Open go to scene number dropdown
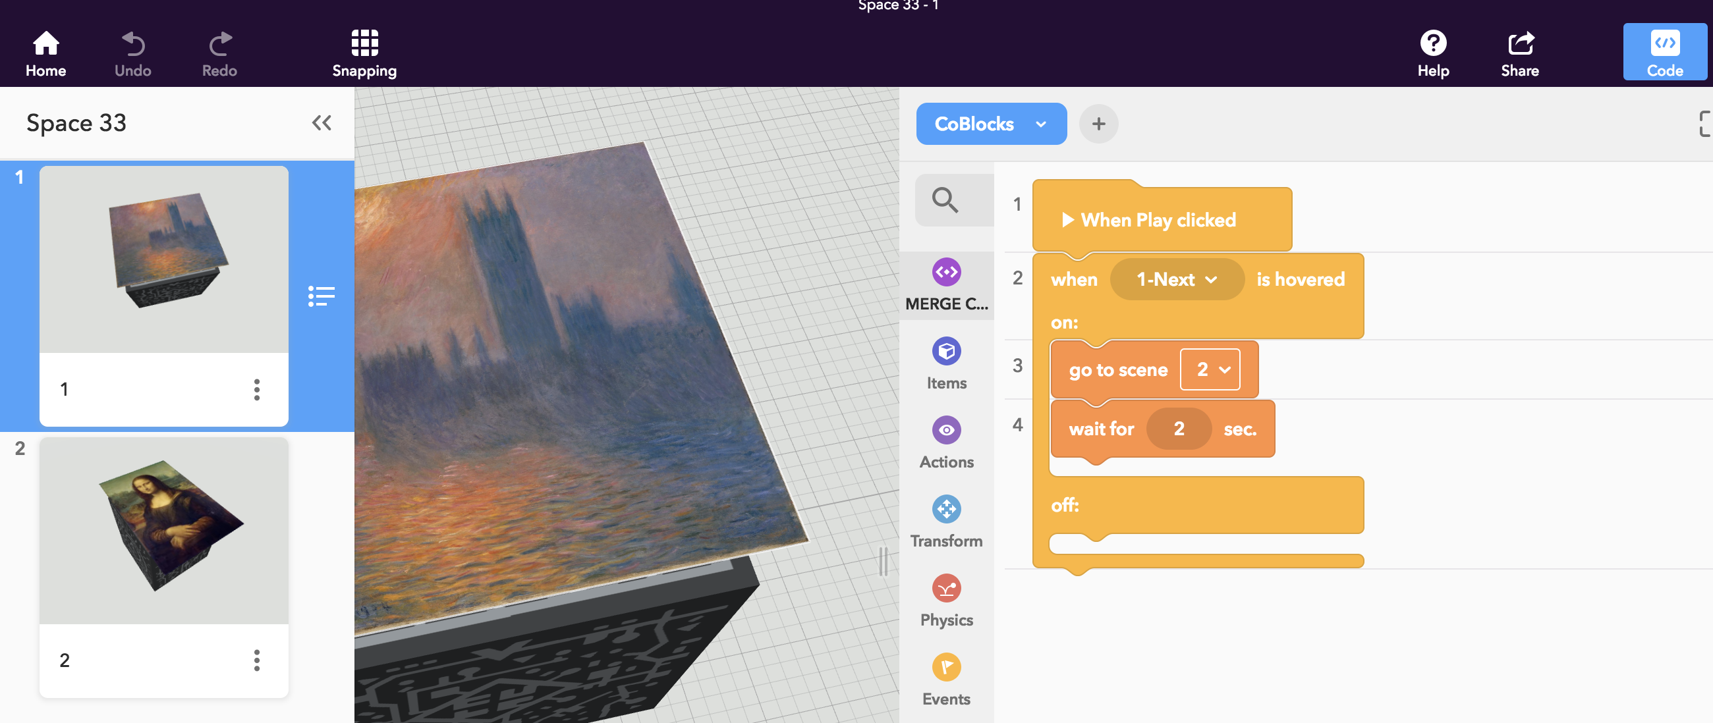 [x=1210, y=369]
